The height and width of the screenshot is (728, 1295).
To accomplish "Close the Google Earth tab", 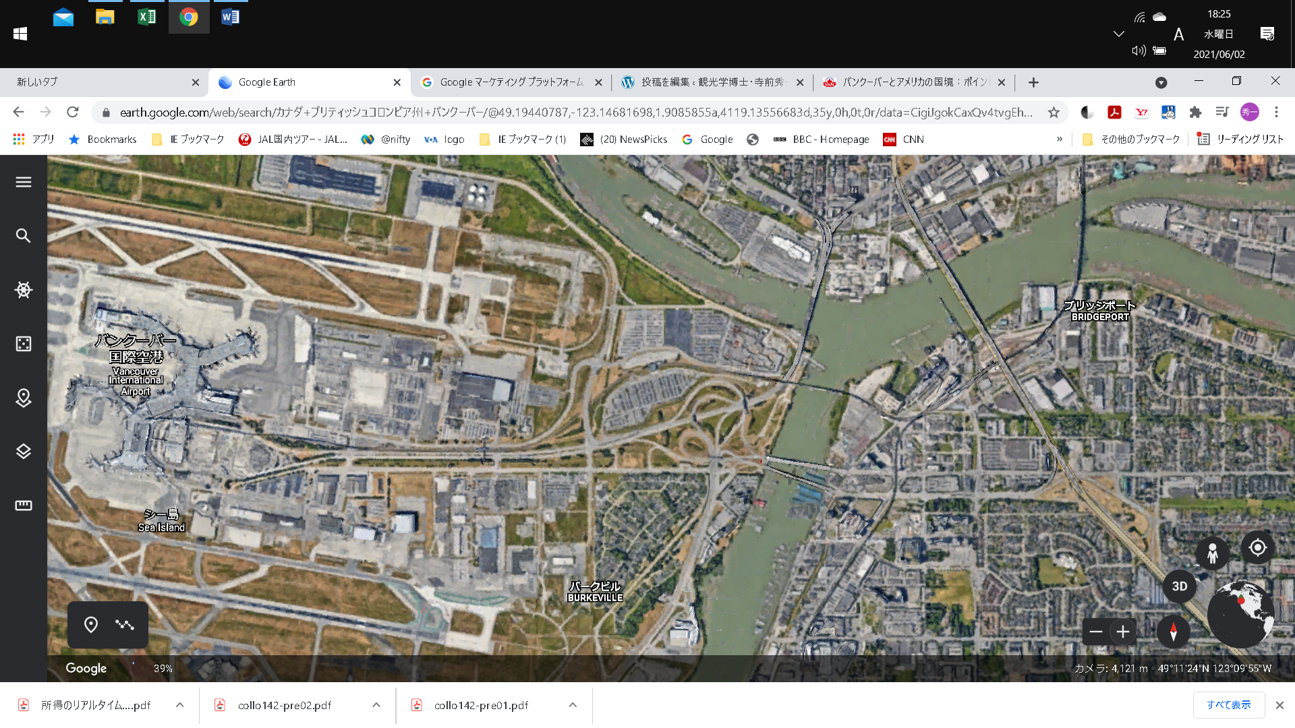I will coord(397,82).
